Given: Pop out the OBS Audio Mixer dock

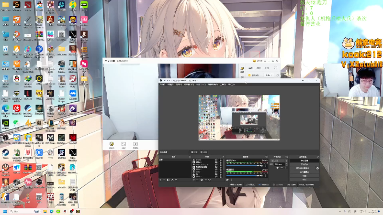Looking at the screenshot, I should (x=266, y=157).
